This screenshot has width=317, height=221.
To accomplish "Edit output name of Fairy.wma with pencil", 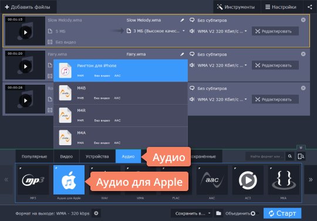I will tap(182, 54).
